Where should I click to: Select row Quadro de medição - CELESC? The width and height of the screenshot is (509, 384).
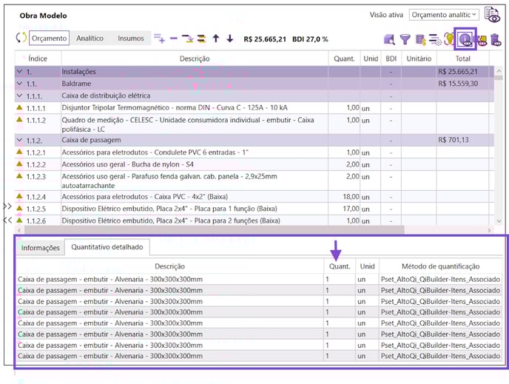coord(254,124)
